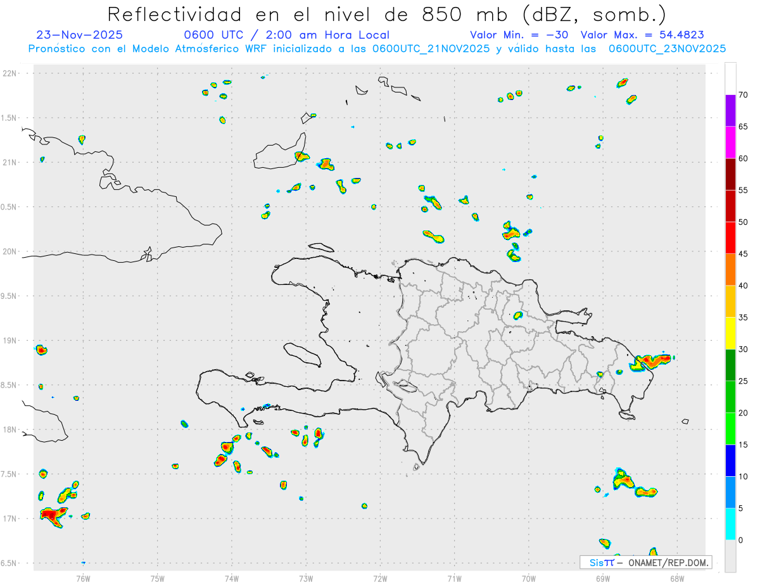Click the '17N' latitude axis label
The width and height of the screenshot is (760, 587).
(x=11, y=519)
